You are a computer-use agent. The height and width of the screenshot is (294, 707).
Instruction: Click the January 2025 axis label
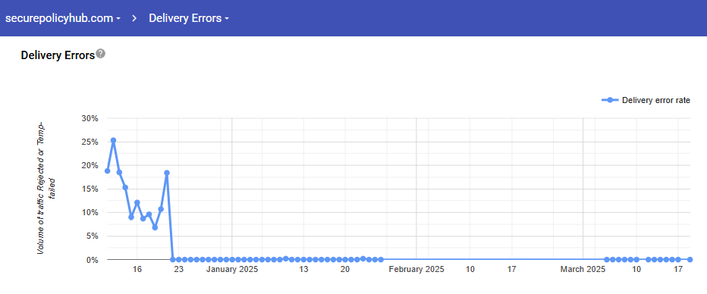(x=232, y=270)
